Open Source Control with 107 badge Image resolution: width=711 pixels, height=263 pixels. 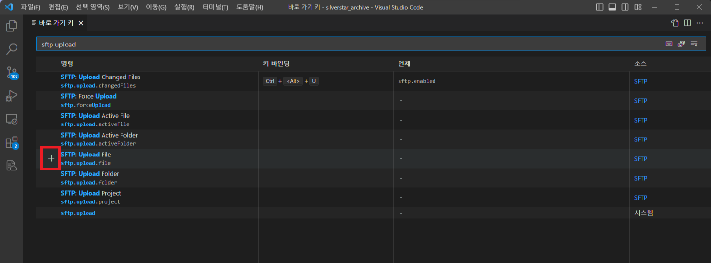point(12,73)
